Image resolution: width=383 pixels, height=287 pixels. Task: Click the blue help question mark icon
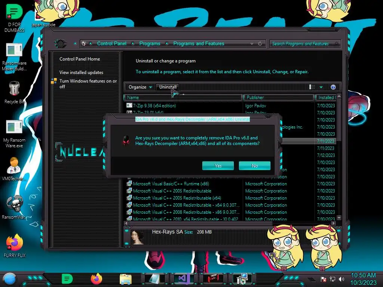coord(333,87)
